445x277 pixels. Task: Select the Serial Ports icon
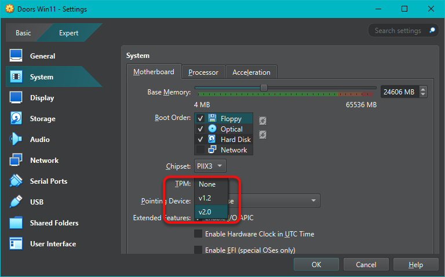pyautogui.click(x=16, y=181)
